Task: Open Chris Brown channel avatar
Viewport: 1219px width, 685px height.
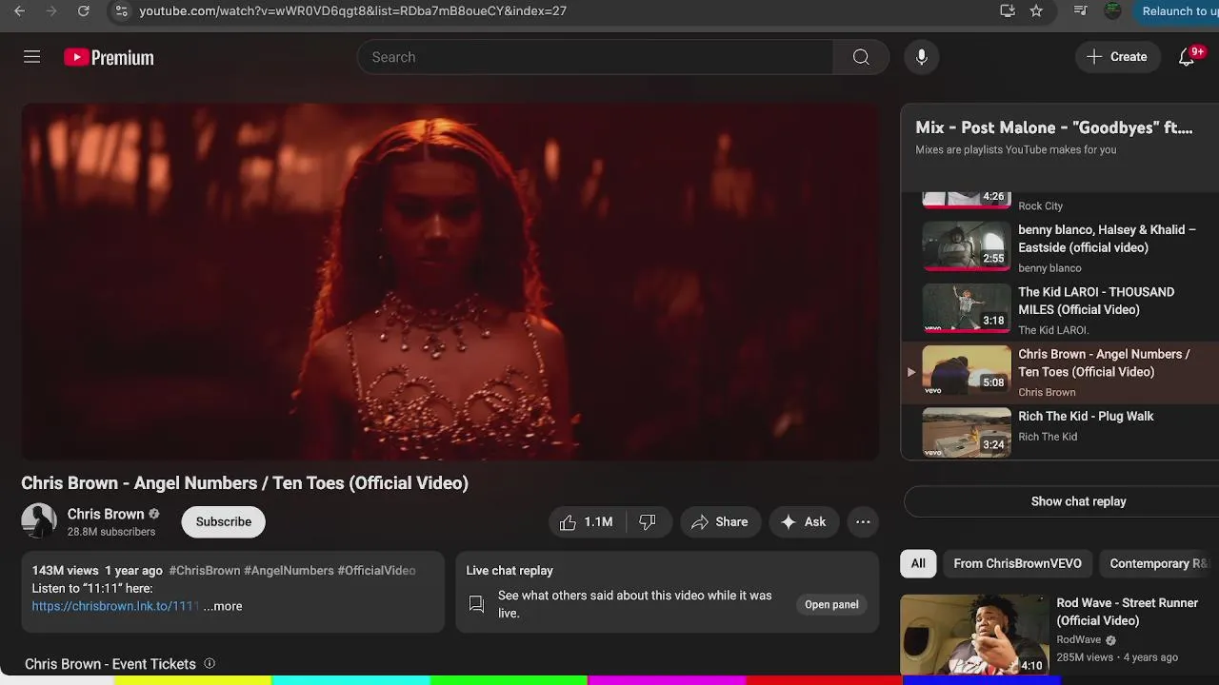Action: point(39,520)
